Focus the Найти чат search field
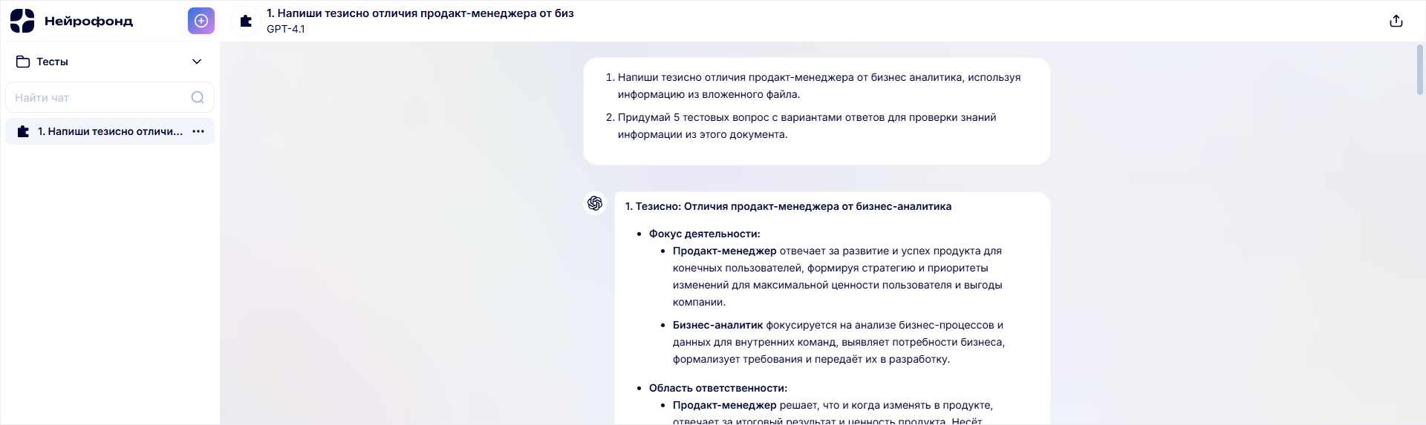This screenshot has height=425, width=1426. 110,97
